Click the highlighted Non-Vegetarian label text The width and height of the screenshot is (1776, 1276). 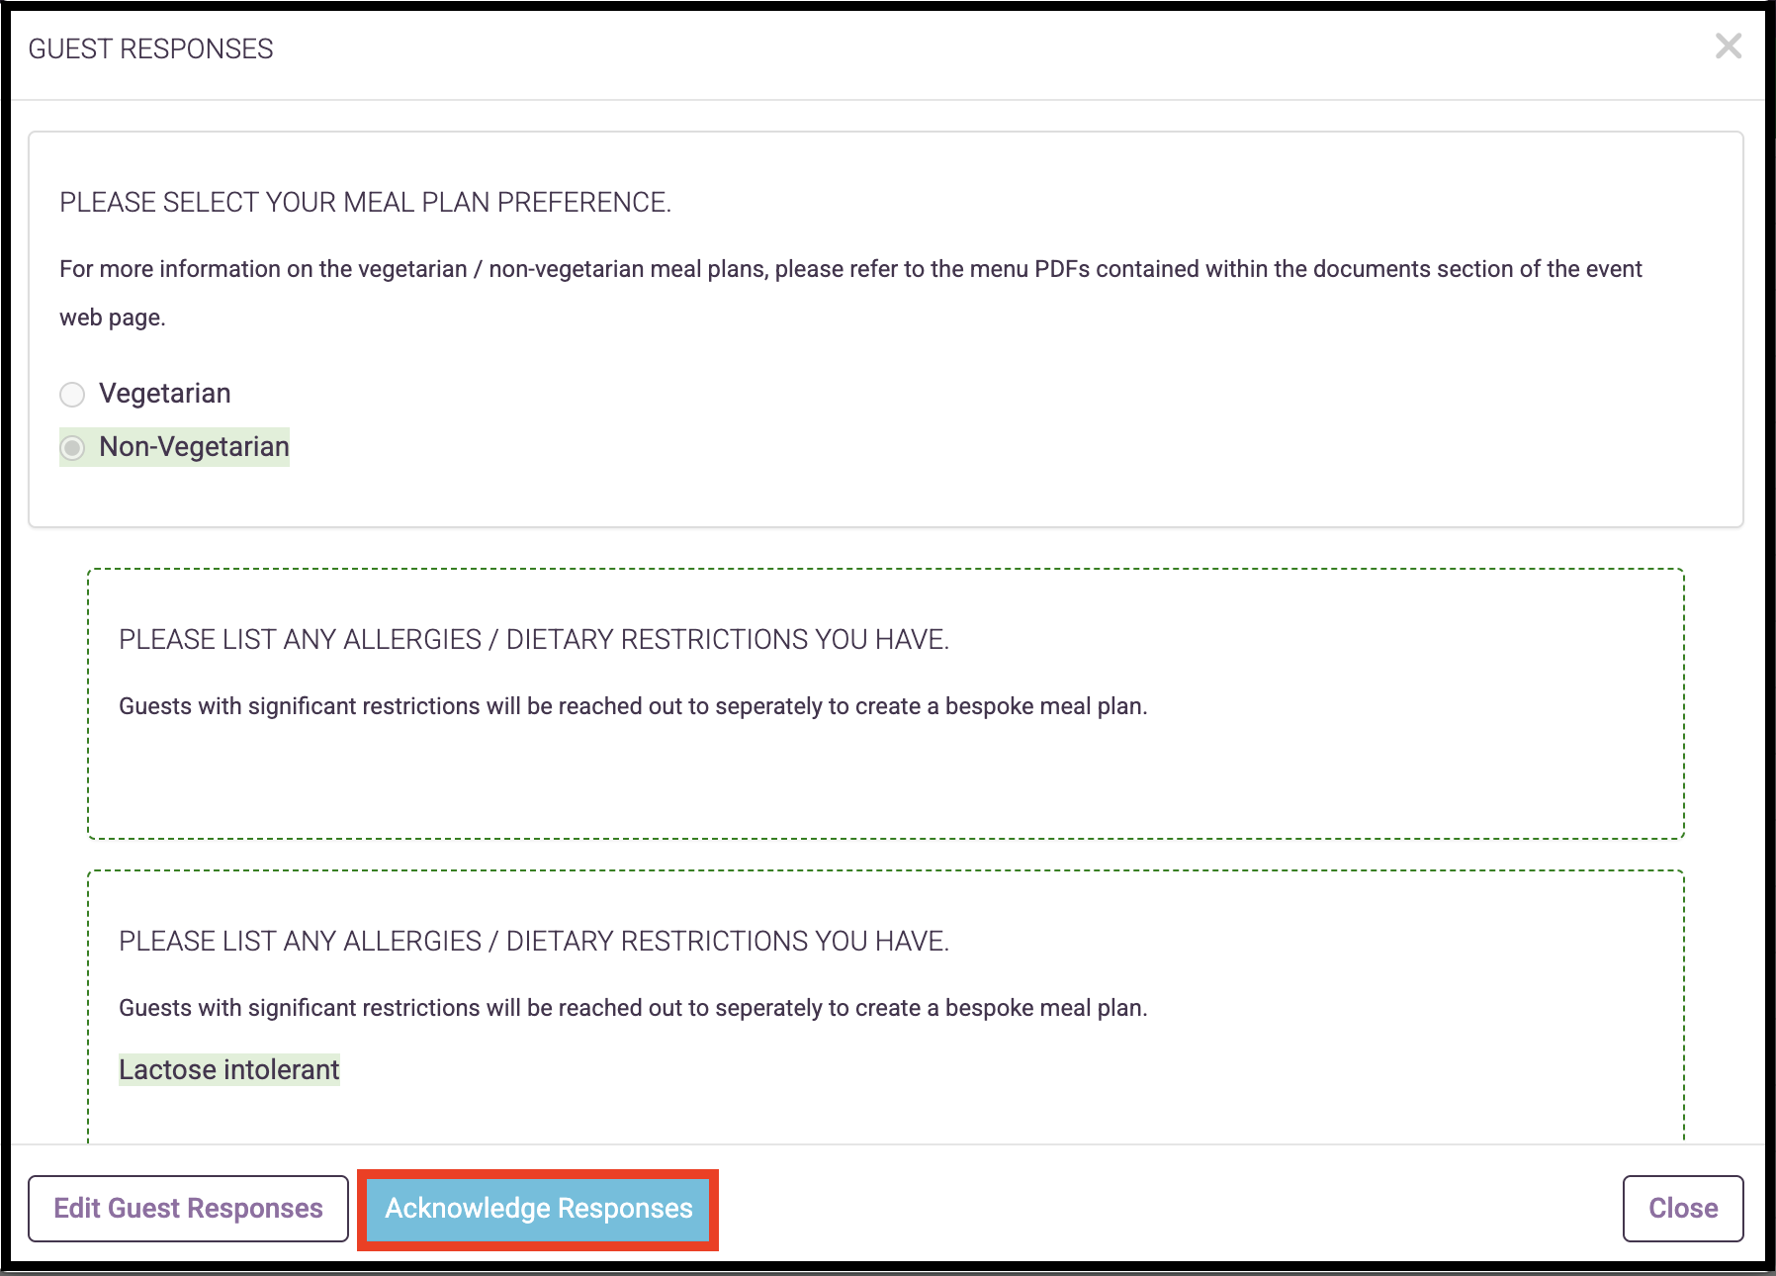194,447
